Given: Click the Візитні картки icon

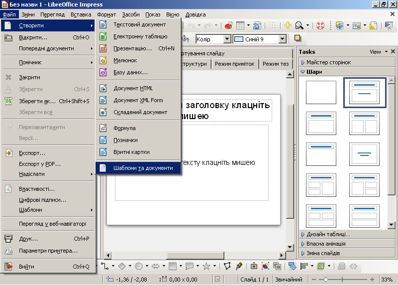Looking at the screenshot, I should tap(103, 152).
